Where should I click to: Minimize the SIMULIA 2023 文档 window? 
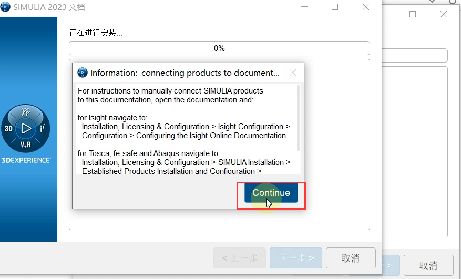(x=304, y=7)
